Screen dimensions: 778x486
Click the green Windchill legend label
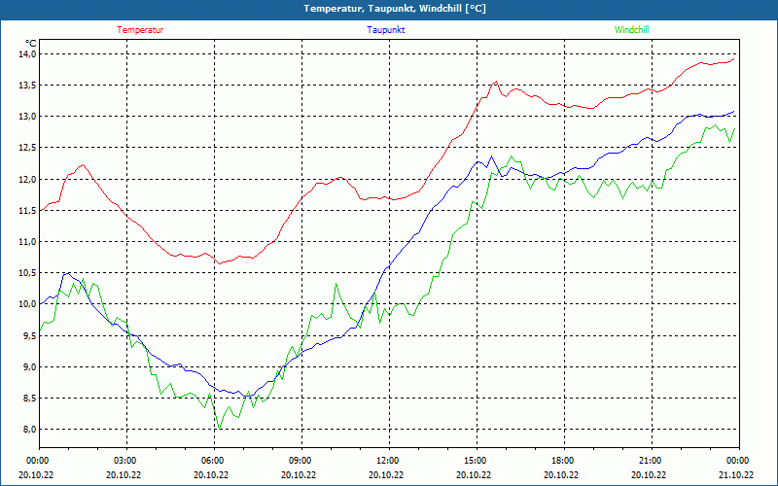point(631,30)
